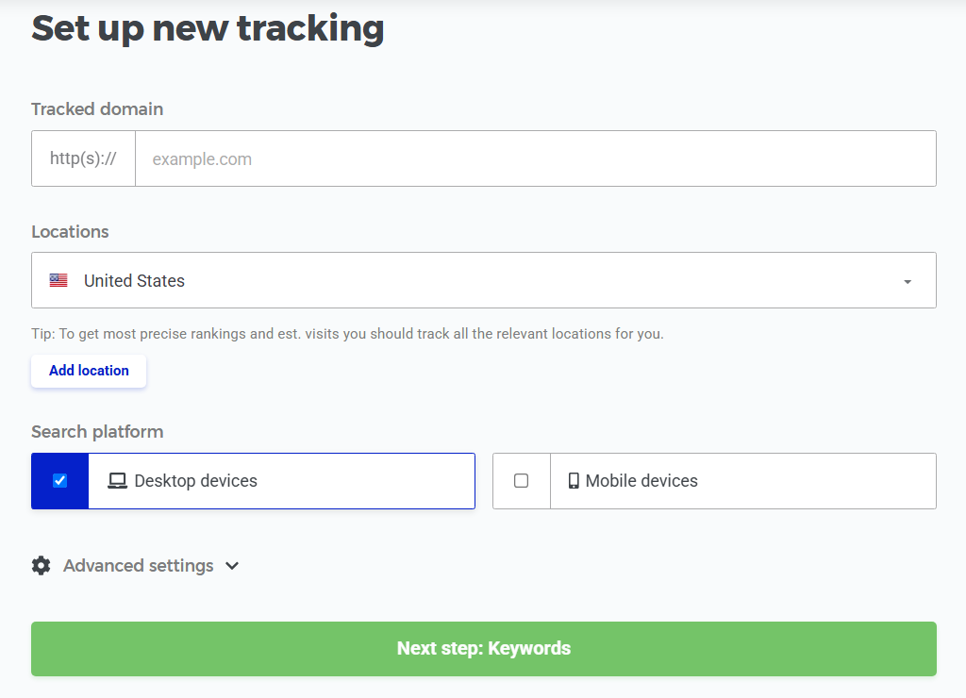Proceed with Next step: Keywords button

484,649
